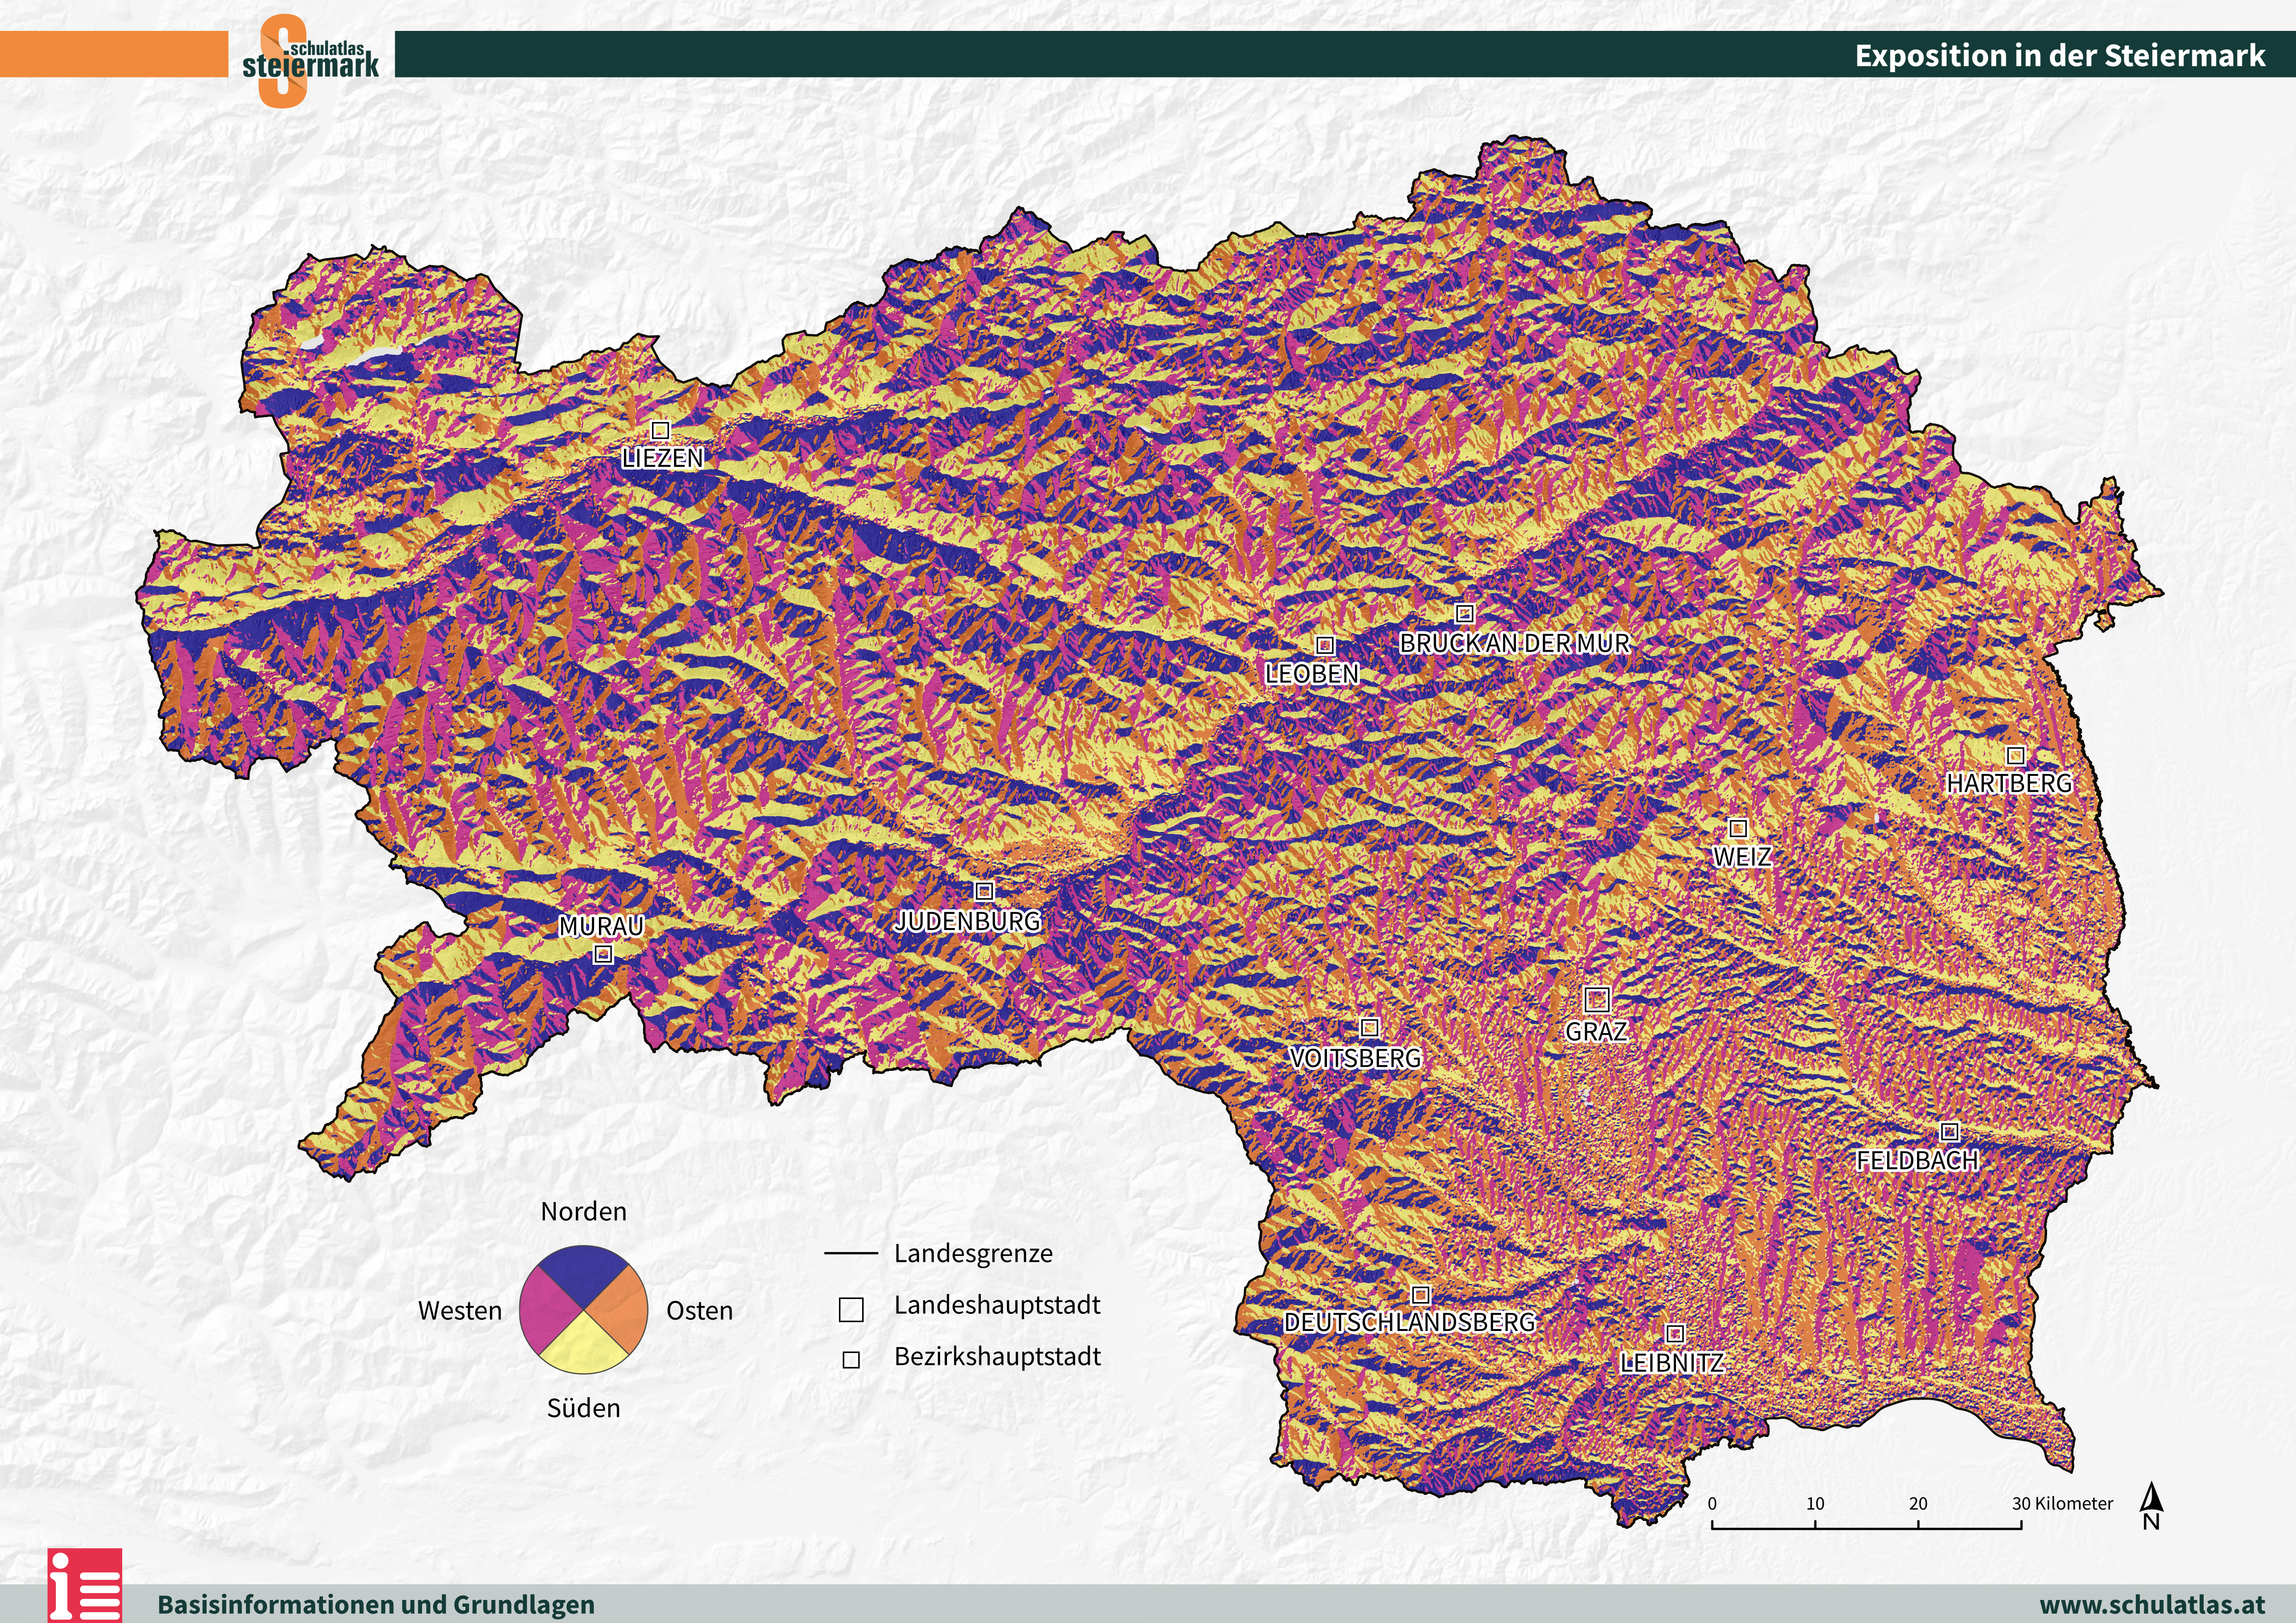Click the LIEZEN city label
The height and width of the screenshot is (1623, 2296).
tap(663, 458)
